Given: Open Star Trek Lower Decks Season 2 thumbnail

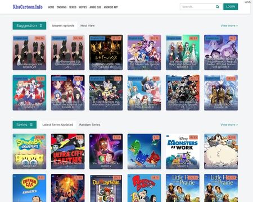Looking at the screenshot, I should (x=106, y=151).
